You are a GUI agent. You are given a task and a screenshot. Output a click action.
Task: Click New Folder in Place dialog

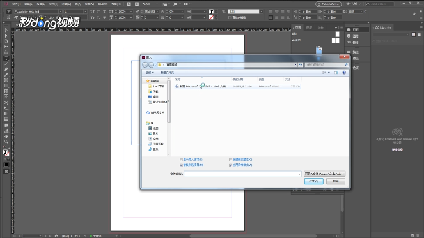point(167,73)
